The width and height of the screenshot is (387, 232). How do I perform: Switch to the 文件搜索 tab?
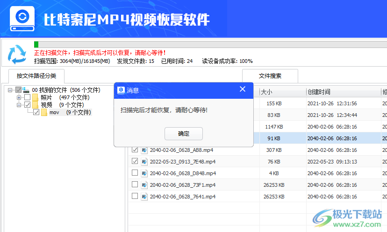(270, 76)
